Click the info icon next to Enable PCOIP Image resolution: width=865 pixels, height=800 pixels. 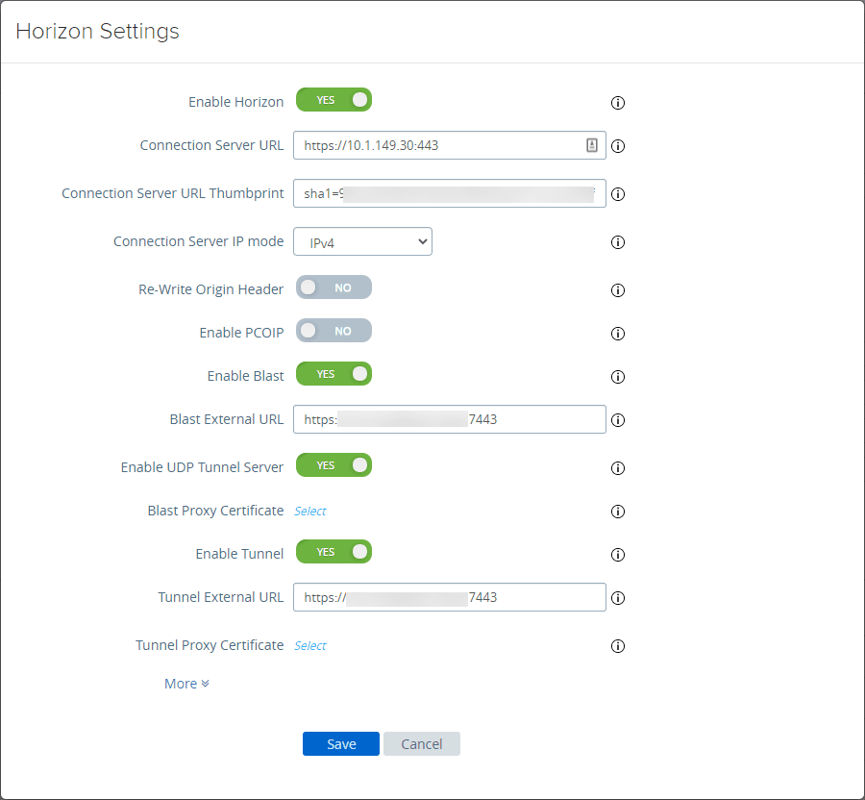pos(618,334)
